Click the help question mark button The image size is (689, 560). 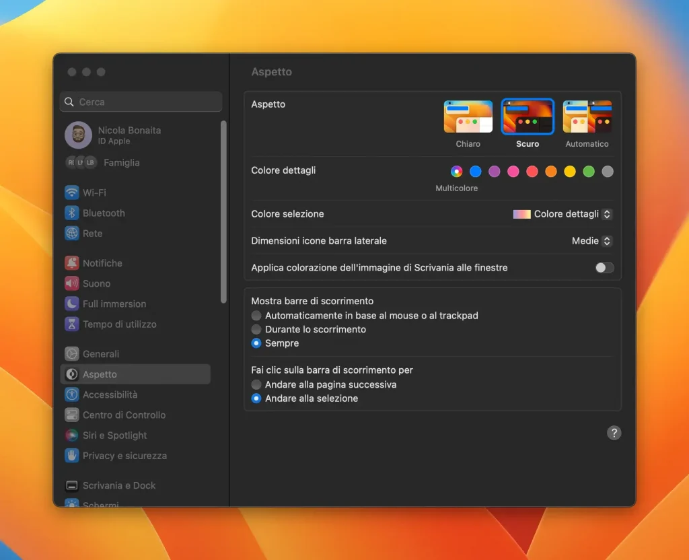click(x=614, y=433)
